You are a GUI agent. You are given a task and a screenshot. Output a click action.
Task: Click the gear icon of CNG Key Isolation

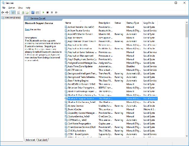point(66,131)
